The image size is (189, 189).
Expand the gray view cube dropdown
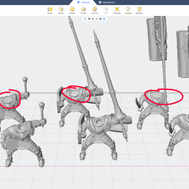point(89,19)
